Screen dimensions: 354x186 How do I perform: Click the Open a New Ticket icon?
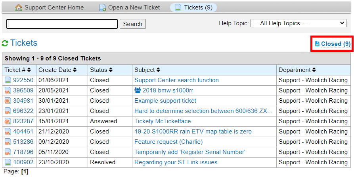point(102,8)
